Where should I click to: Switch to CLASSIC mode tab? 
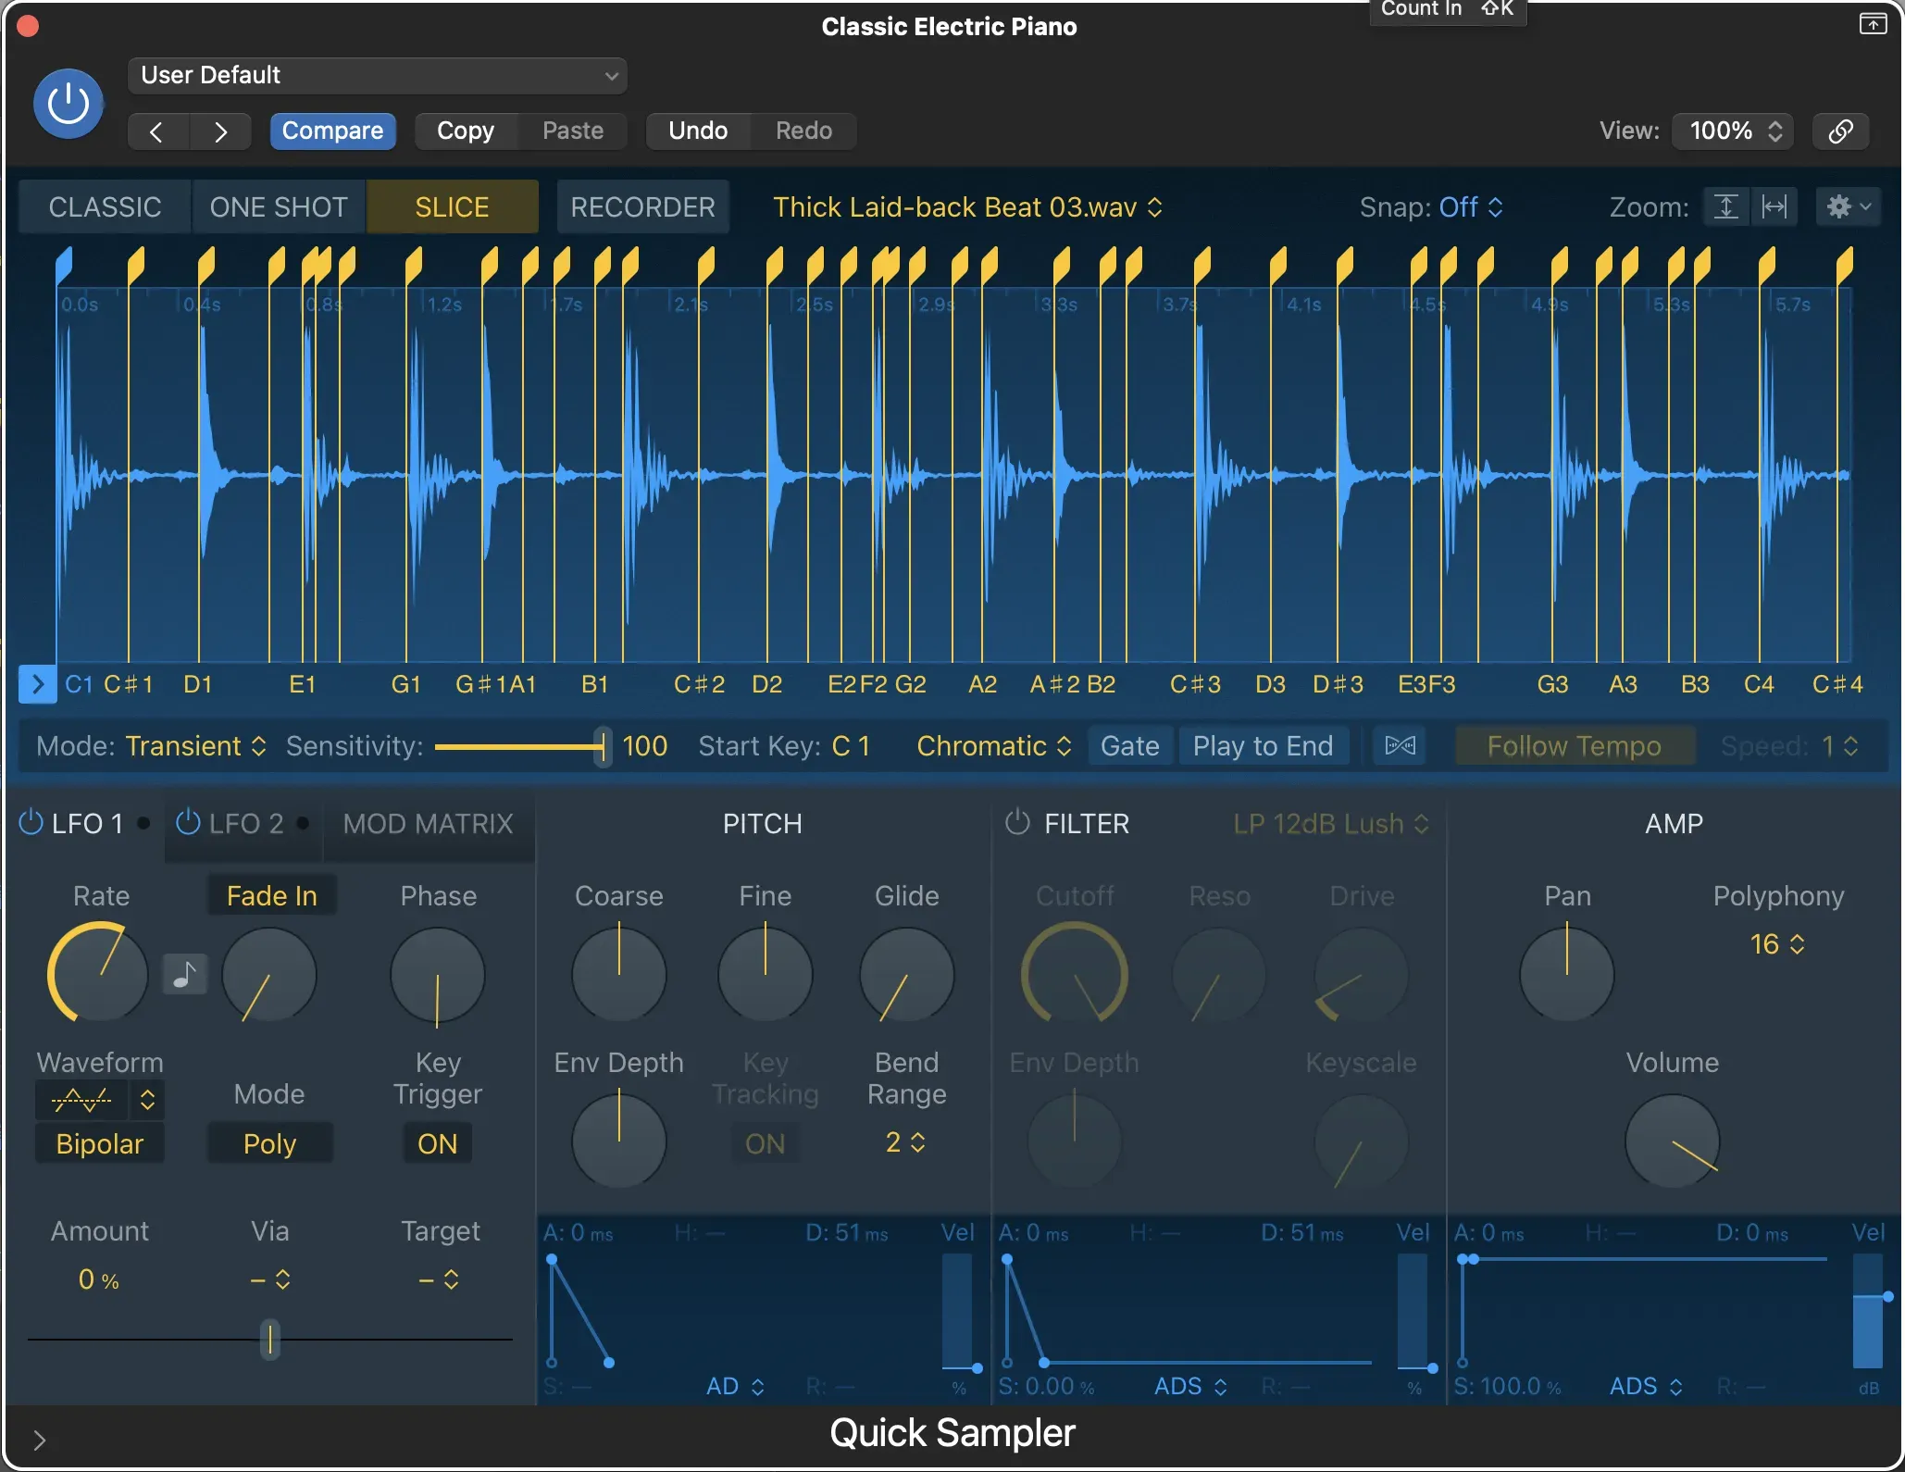tap(105, 206)
